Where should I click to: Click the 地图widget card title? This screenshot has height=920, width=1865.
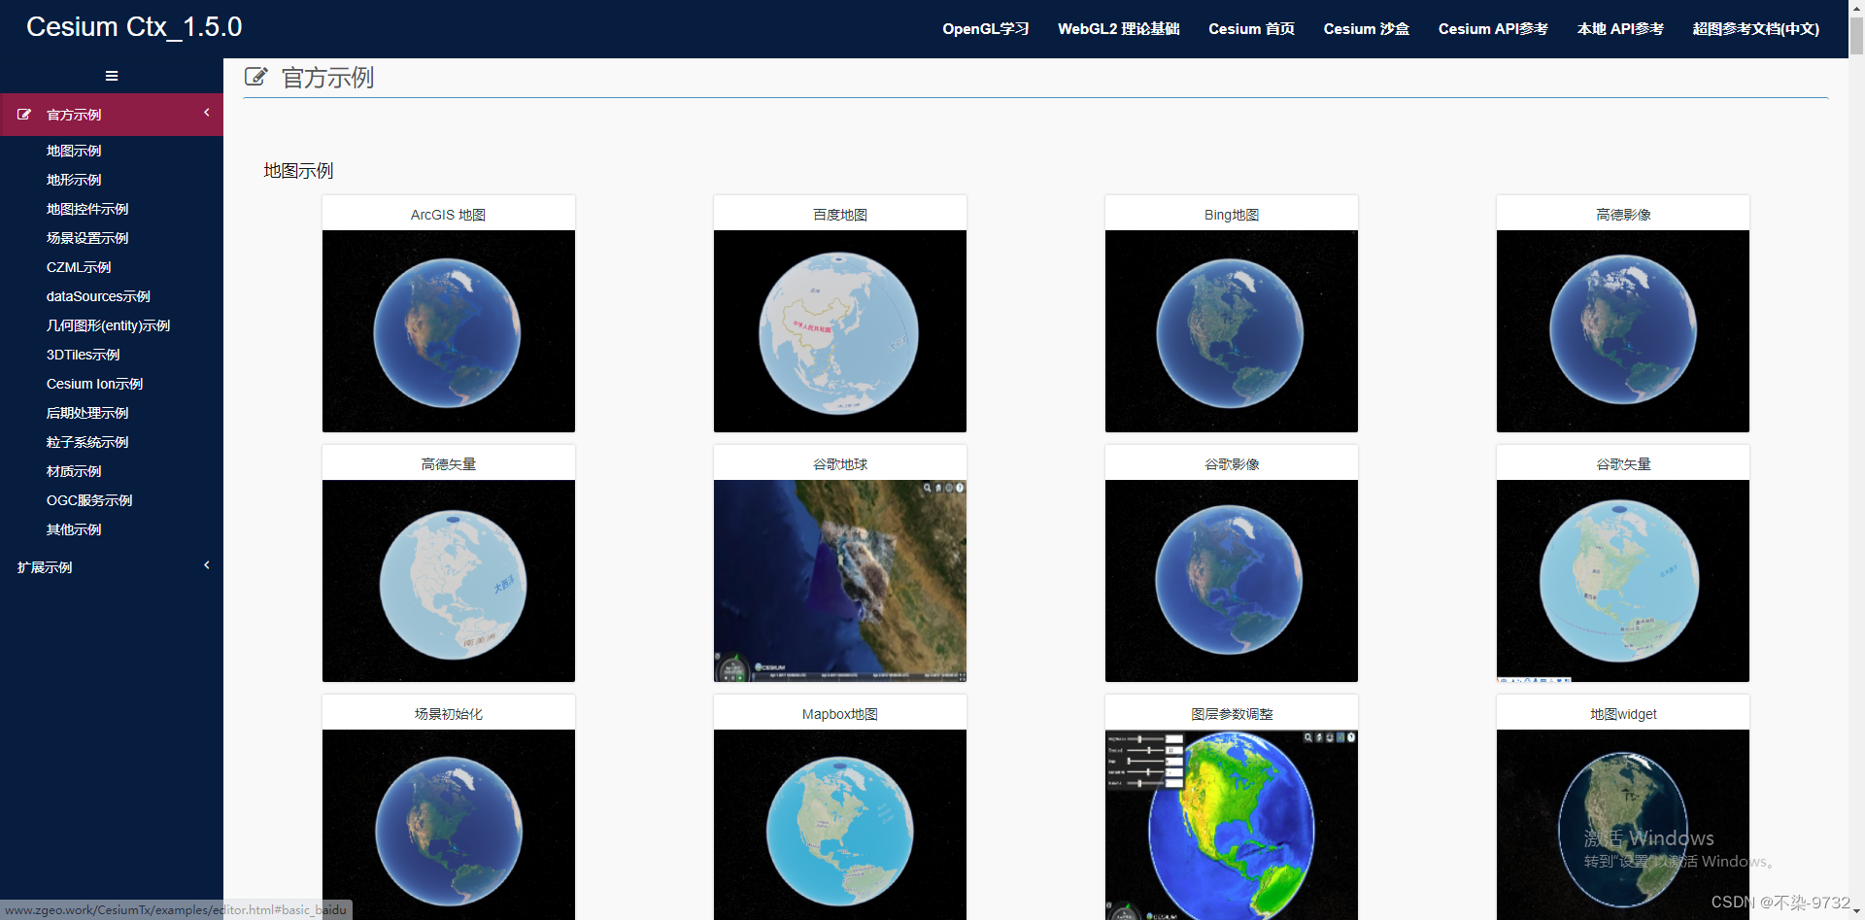click(x=1623, y=714)
